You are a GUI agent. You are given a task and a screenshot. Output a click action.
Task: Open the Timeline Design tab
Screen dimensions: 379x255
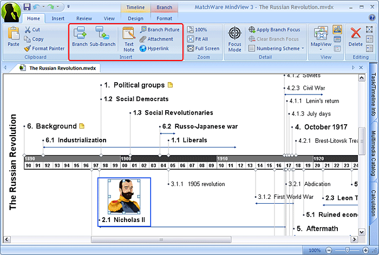(135, 18)
